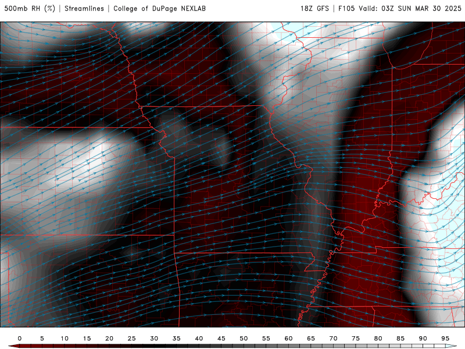Select the 'F105' forecast hour text
Image resolution: width=465 pixels, height=349 pixels.
coord(346,8)
